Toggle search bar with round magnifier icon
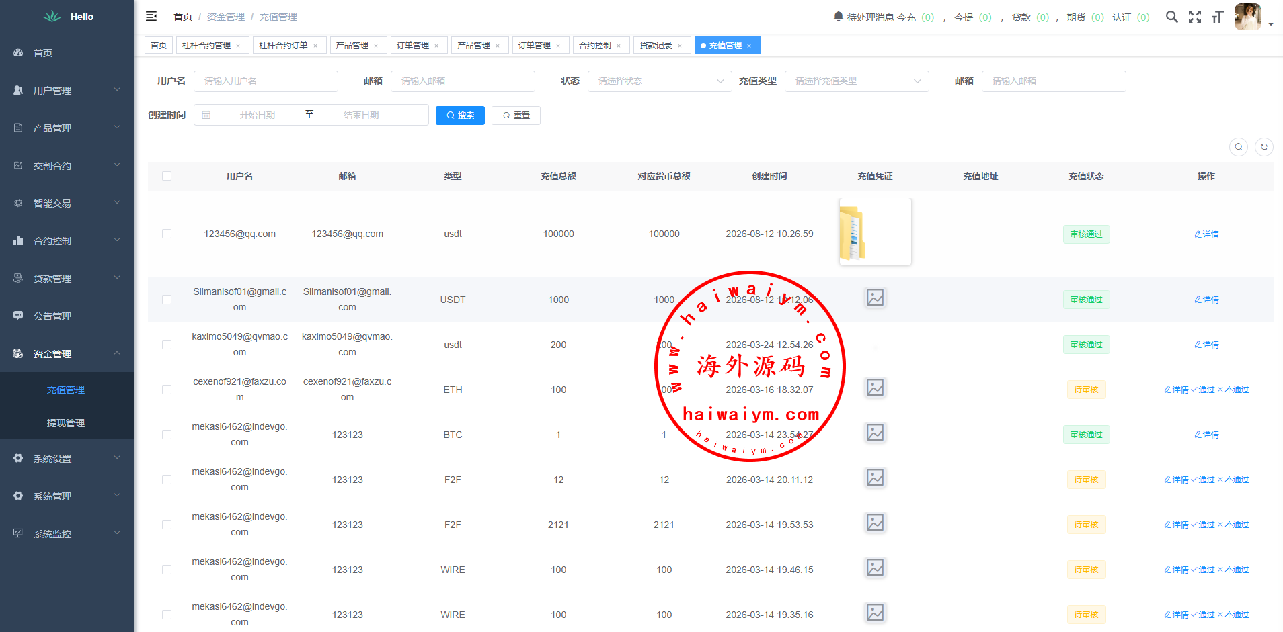The height and width of the screenshot is (632, 1283). click(x=1239, y=147)
